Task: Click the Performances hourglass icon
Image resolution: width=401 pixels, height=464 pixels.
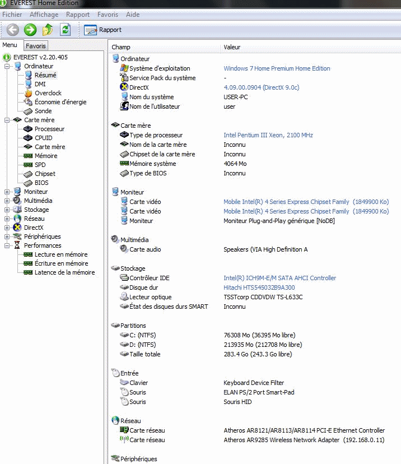Action: point(17,245)
